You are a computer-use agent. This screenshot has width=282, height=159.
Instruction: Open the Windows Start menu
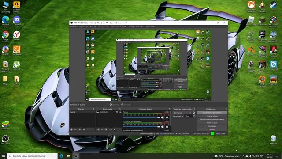pos(4,156)
